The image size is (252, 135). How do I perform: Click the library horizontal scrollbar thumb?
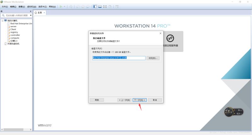14,130
